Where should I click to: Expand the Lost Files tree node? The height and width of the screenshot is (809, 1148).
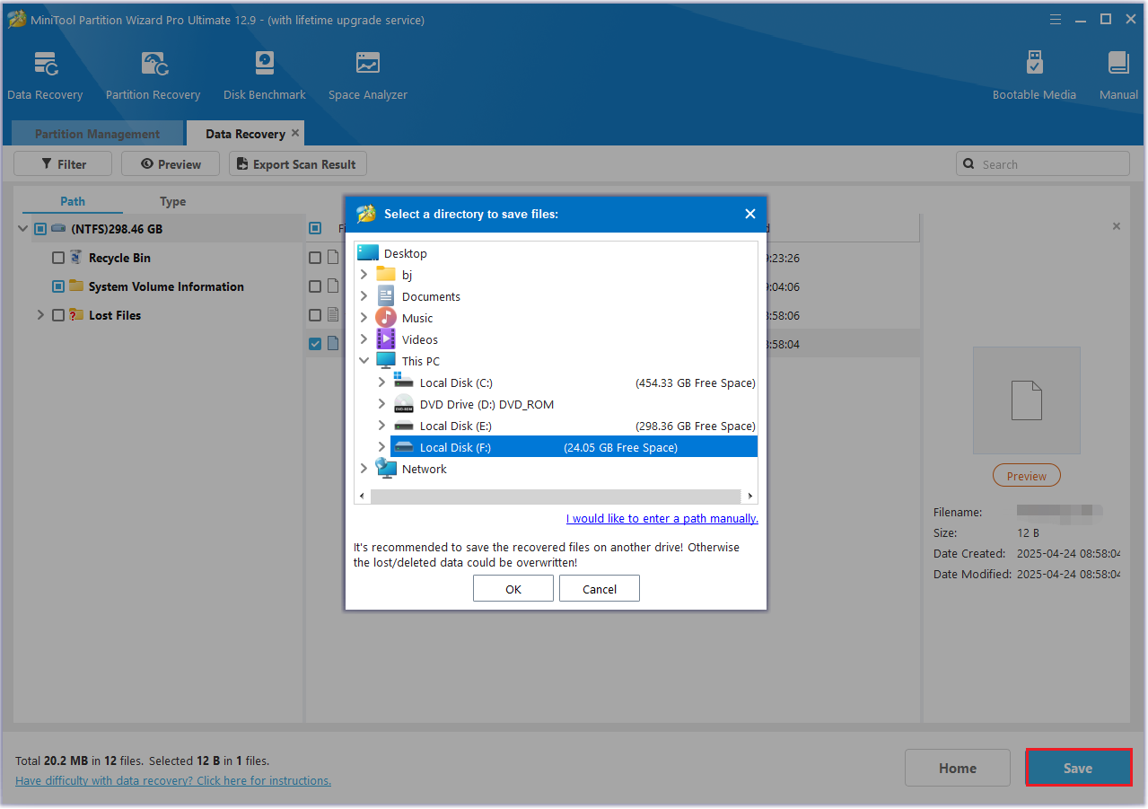[x=40, y=315]
